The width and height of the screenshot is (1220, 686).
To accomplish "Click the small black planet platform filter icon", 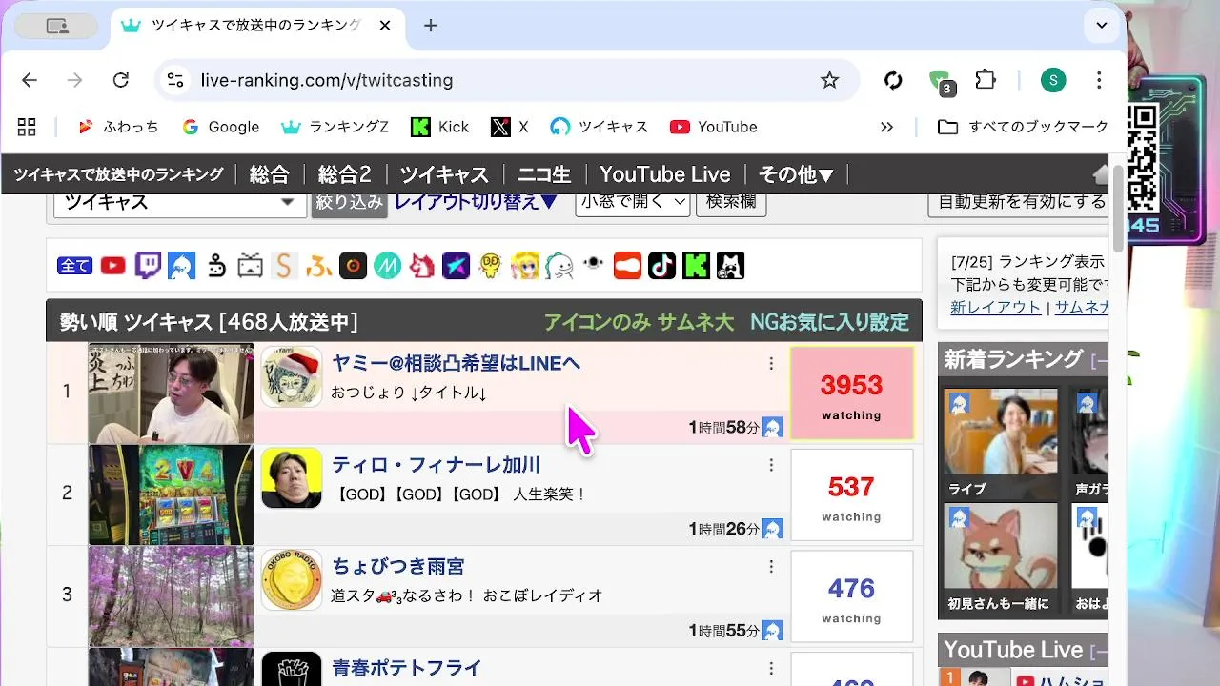I will coord(593,264).
